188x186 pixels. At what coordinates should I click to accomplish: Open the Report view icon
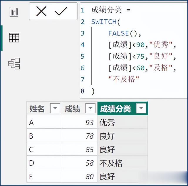tap(14, 12)
